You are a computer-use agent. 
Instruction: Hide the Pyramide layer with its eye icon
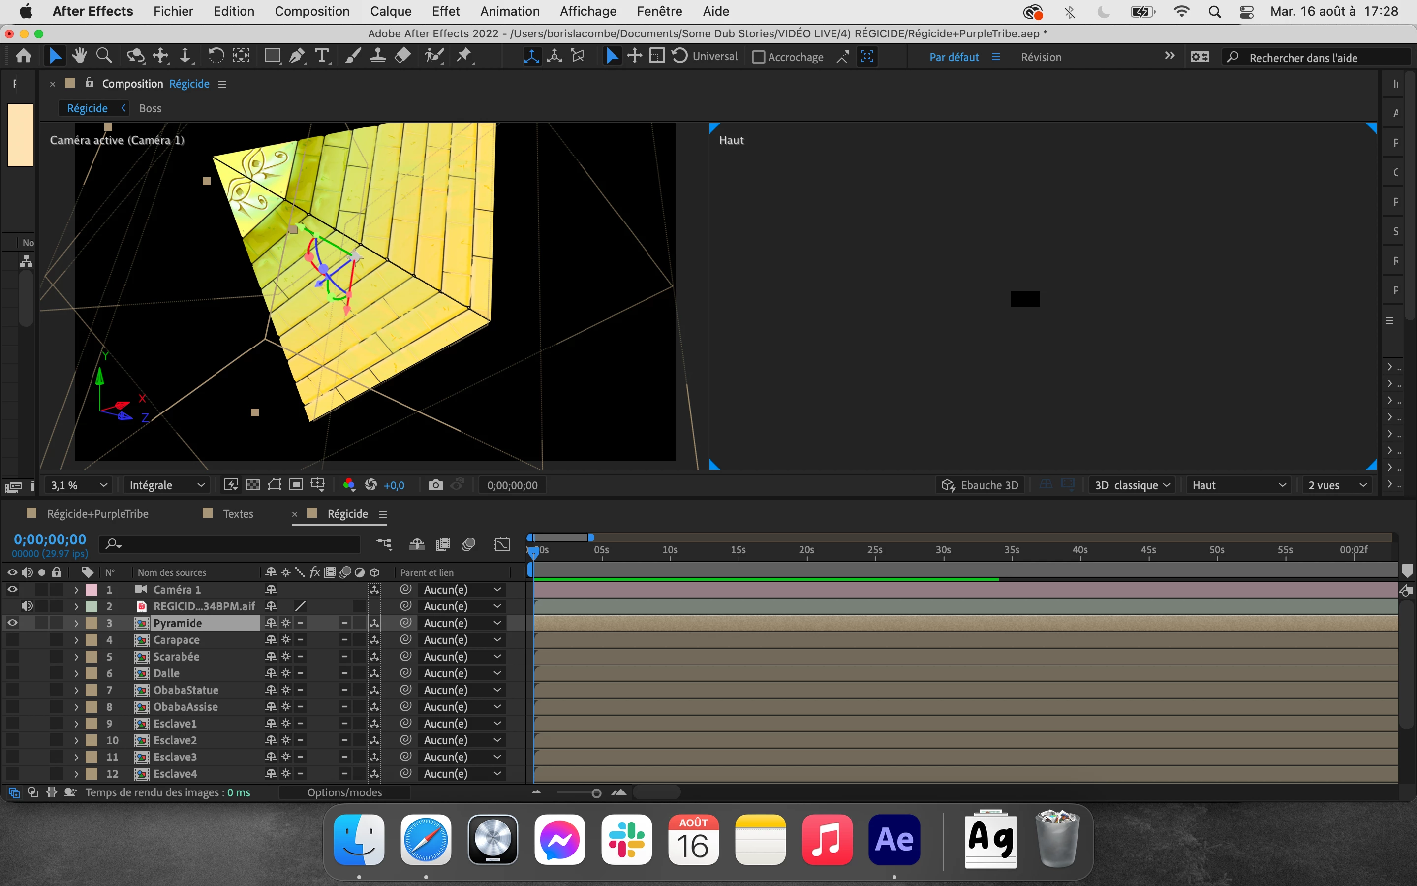pyautogui.click(x=12, y=623)
